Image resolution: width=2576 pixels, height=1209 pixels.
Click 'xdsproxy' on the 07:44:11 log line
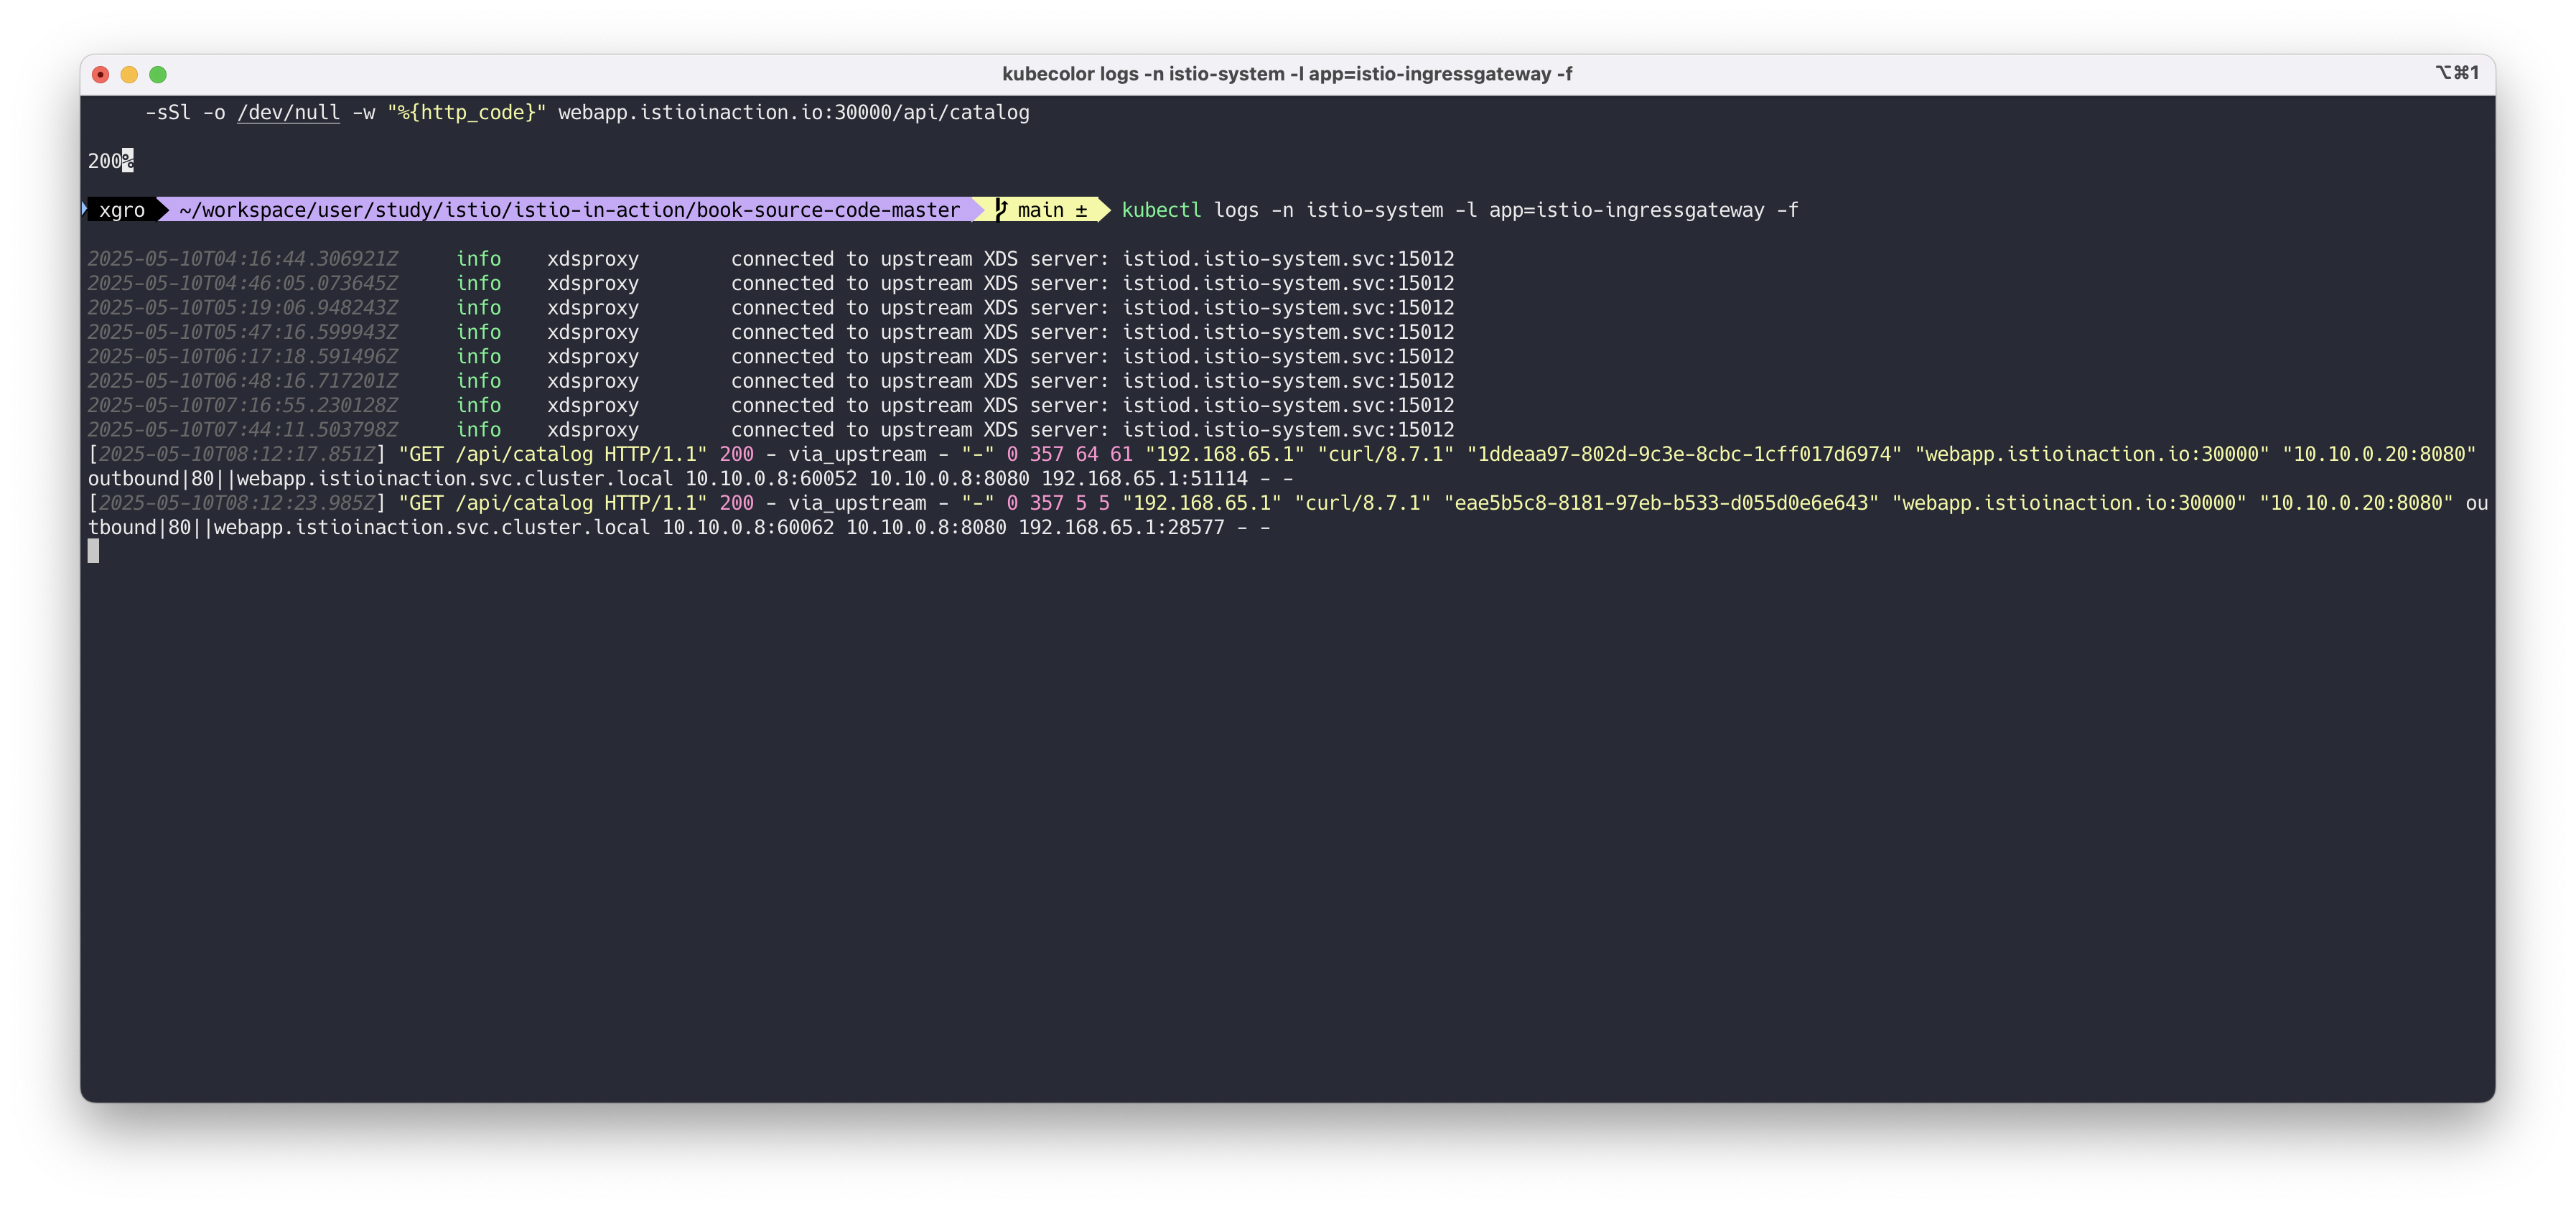593,430
